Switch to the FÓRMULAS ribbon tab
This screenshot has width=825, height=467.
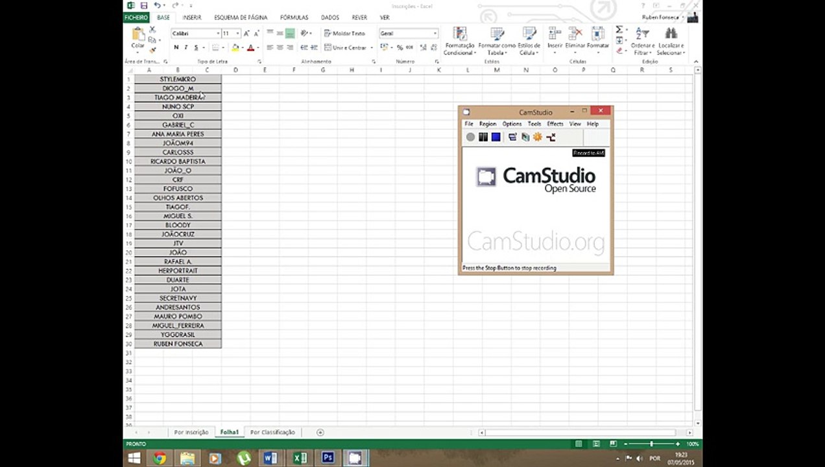[294, 18]
